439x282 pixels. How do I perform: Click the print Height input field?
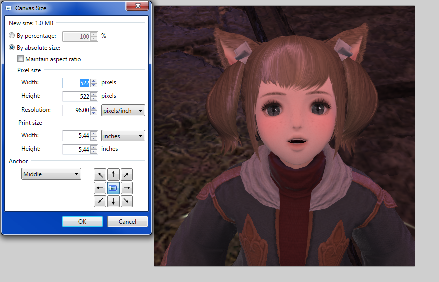(x=76, y=149)
